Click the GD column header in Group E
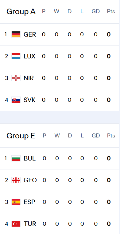The width and height of the screenshot is (120, 234). 96,136
